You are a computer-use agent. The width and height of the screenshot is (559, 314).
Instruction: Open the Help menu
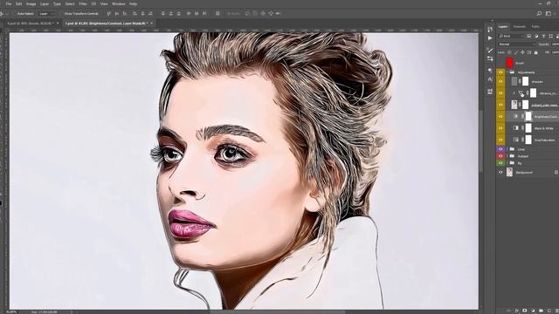point(133,3)
